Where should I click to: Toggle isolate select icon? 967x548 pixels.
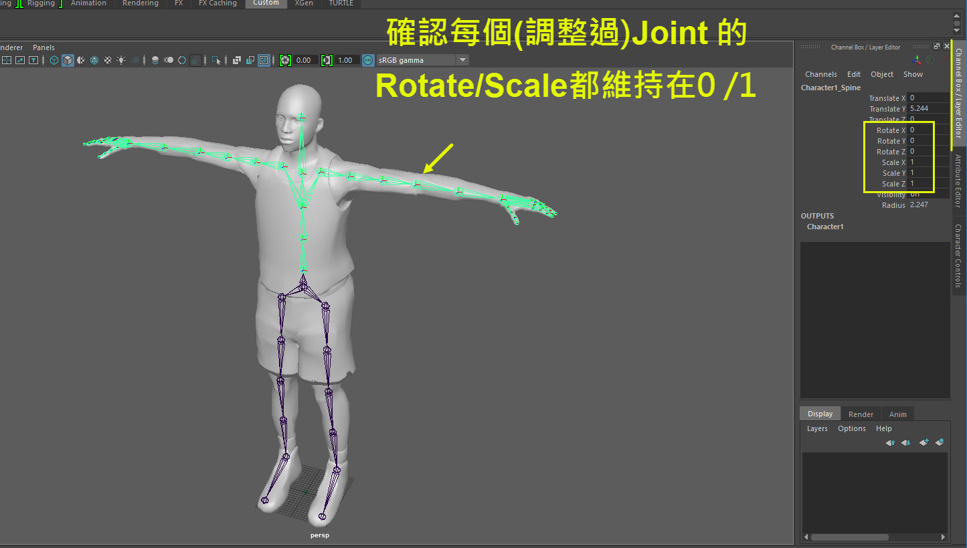(216, 60)
